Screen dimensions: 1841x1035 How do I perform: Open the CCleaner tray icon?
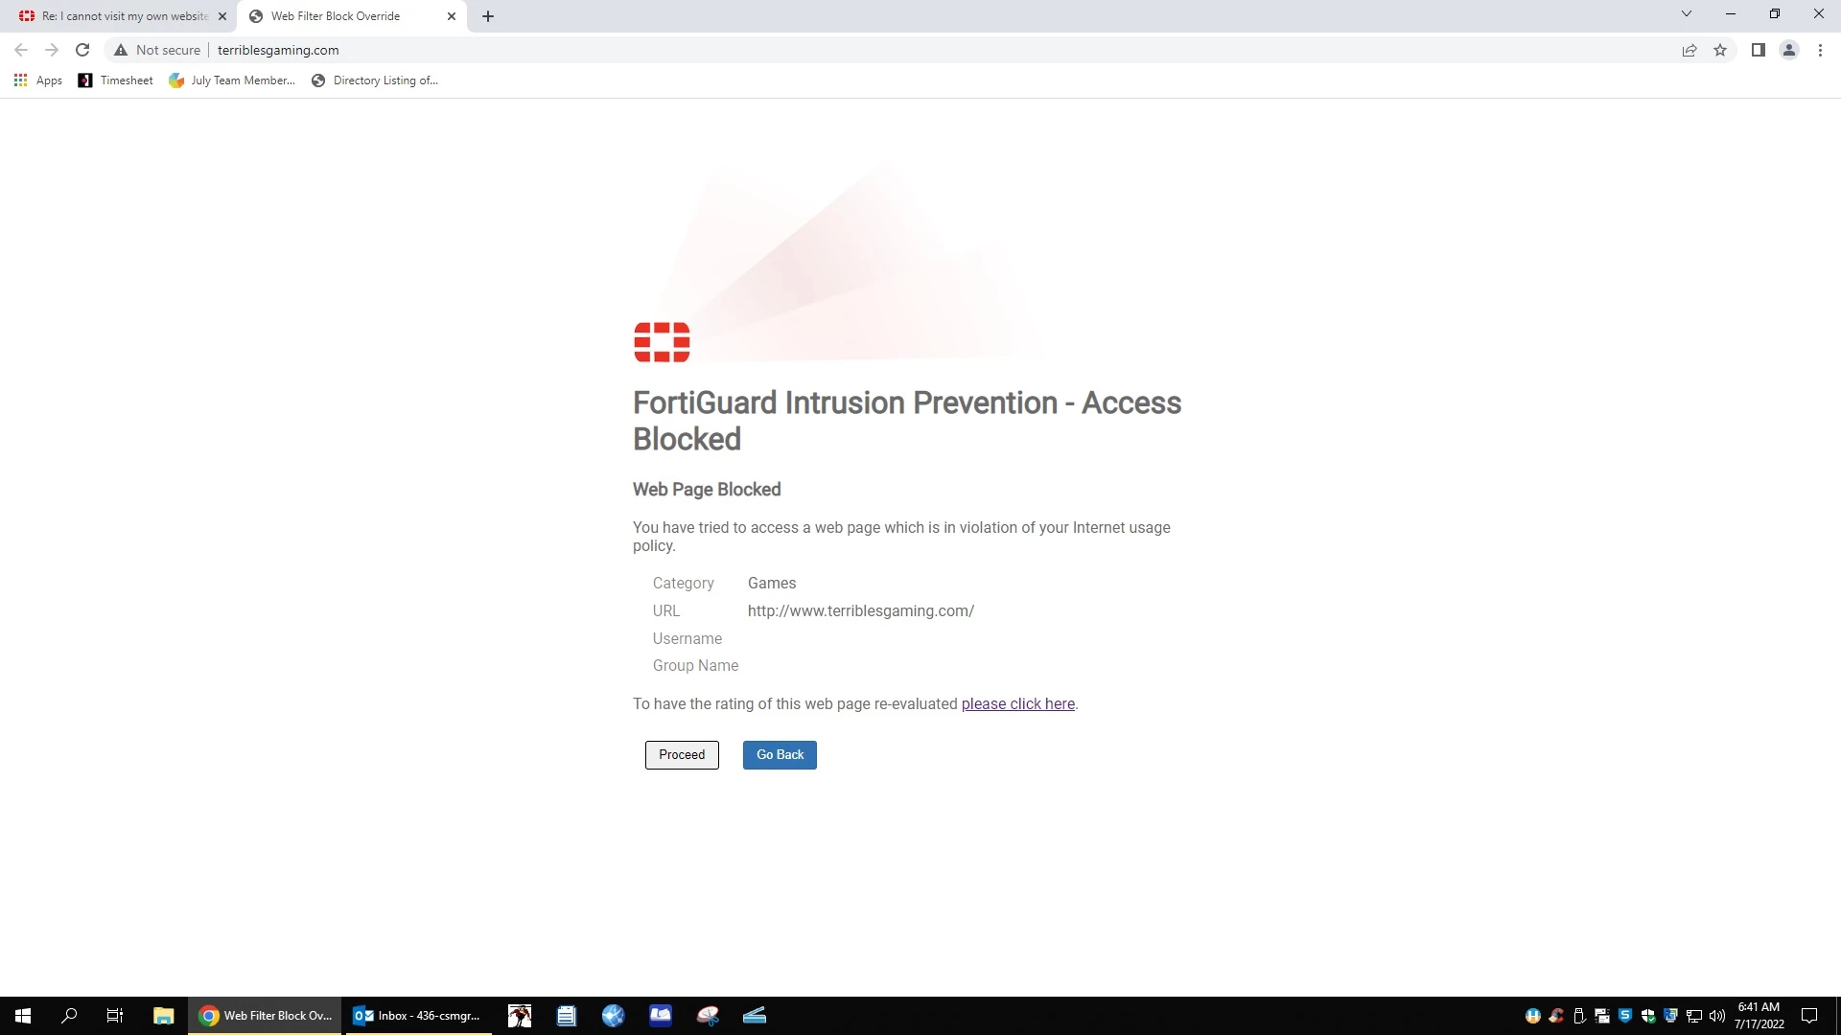tap(1556, 1016)
